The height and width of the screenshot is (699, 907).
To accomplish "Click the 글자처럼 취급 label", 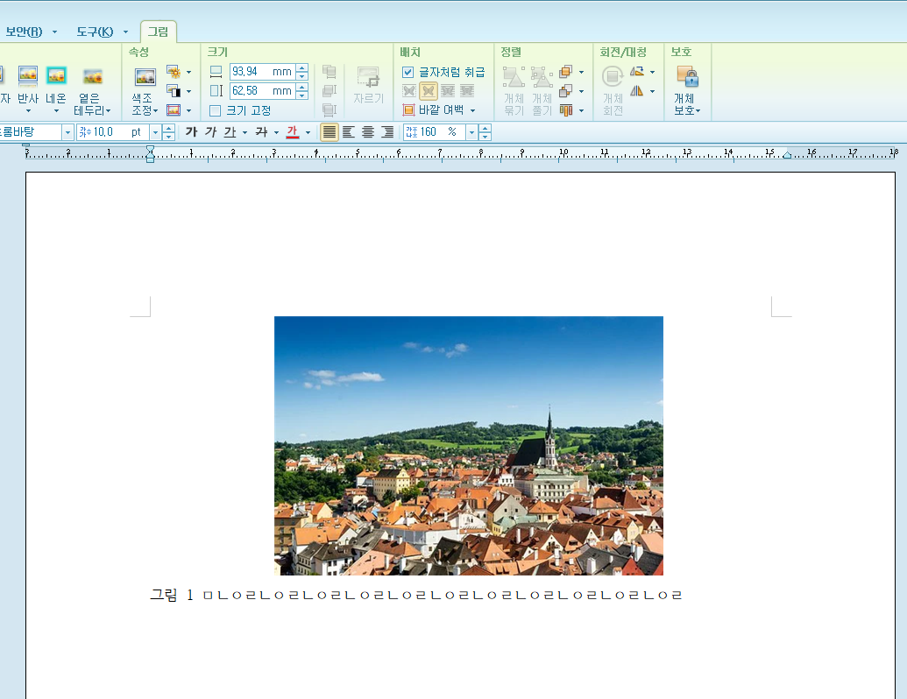I will click(452, 73).
